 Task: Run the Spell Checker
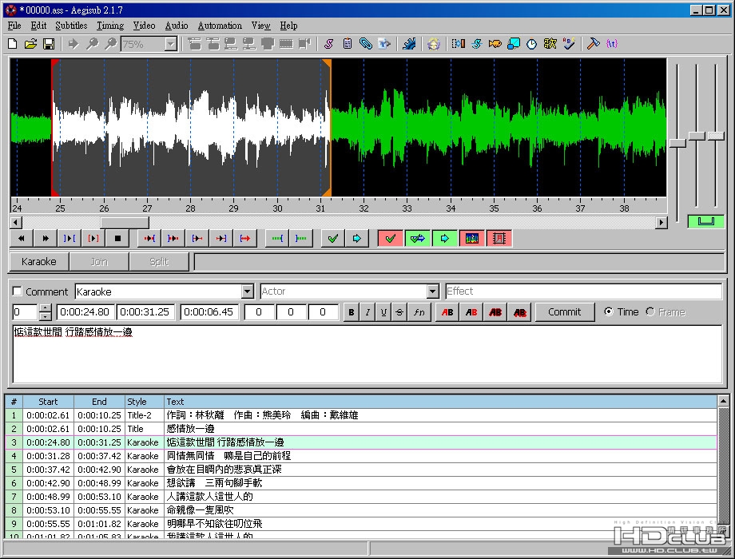click(x=569, y=44)
